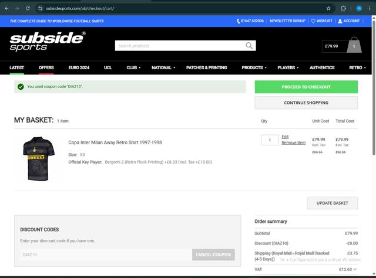Open the ACCOUNT link
The height and width of the screenshot is (278, 376).
tap(351, 21)
